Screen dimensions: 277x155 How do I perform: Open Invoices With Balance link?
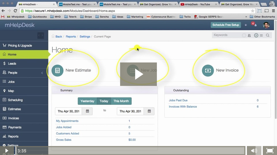[183, 107]
